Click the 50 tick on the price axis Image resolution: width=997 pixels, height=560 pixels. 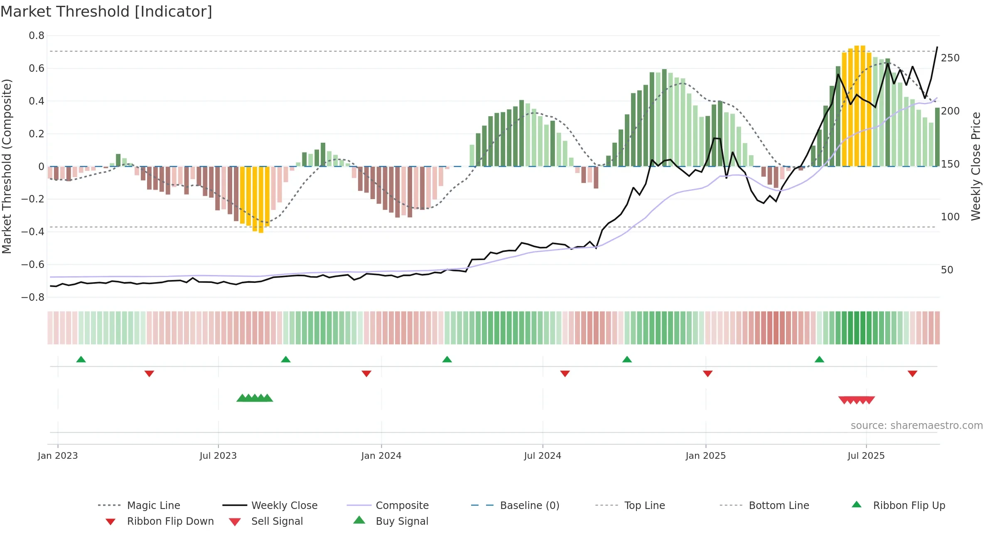point(947,270)
